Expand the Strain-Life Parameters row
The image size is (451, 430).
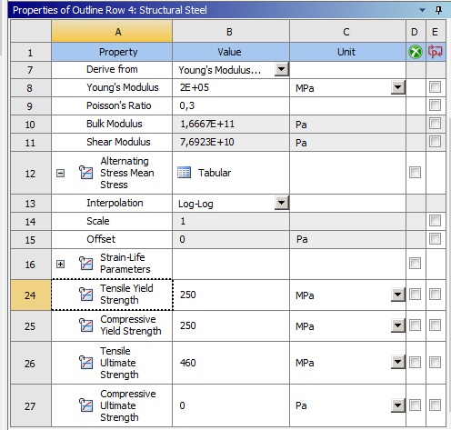[x=60, y=264]
